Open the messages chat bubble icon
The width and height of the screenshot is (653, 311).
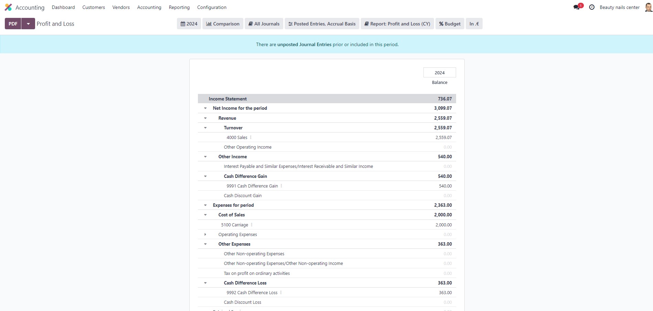(x=577, y=7)
